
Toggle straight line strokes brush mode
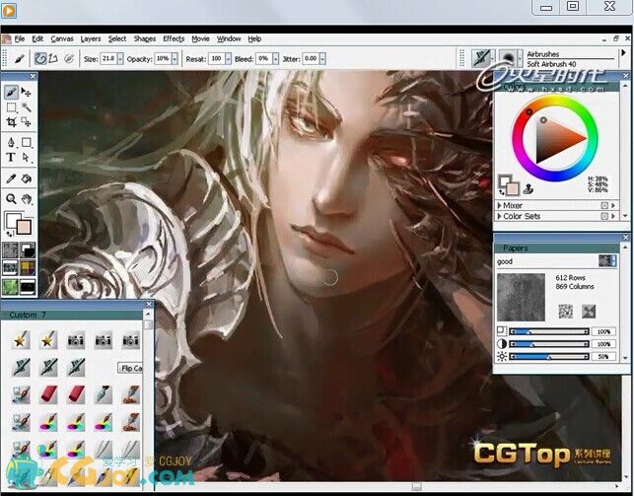53,58
